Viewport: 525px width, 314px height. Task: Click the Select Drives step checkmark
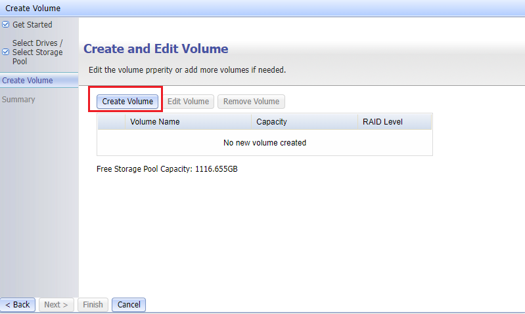click(x=6, y=52)
